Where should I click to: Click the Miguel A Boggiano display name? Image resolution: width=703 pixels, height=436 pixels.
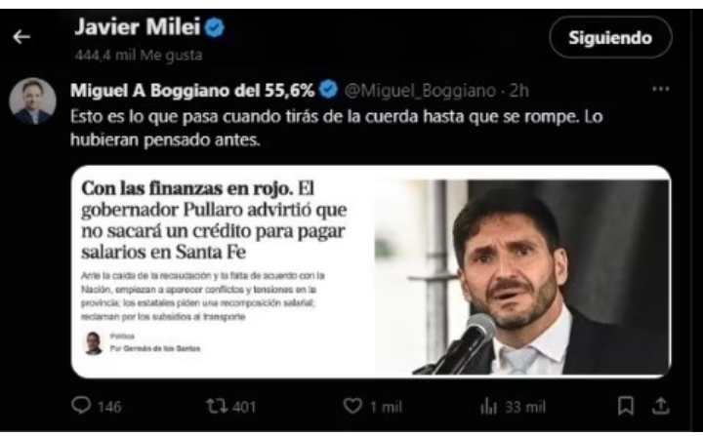pyautogui.click(x=192, y=91)
